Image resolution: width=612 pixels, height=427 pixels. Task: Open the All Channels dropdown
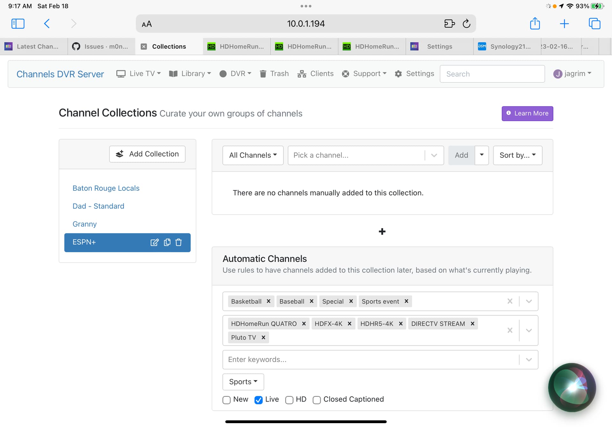pyautogui.click(x=253, y=155)
